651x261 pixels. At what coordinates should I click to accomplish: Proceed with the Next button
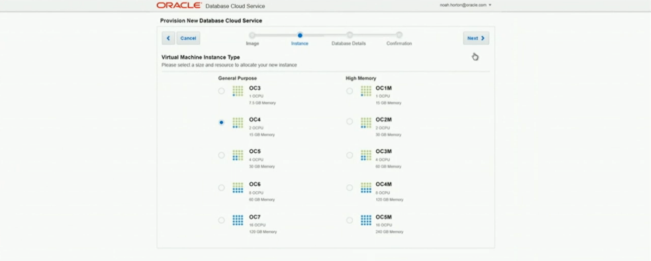[x=476, y=38]
